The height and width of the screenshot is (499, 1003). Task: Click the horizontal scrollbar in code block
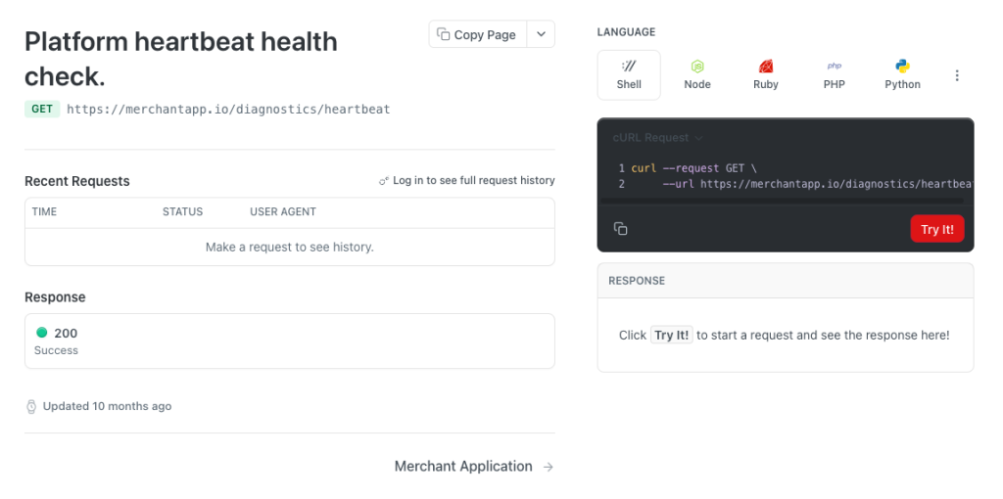point(782,201)
